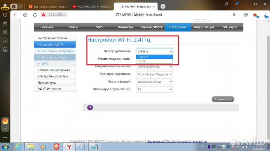
Task: Open Доп. настройки submenu item
Action: pyautogui.click(x=55, y=58)
